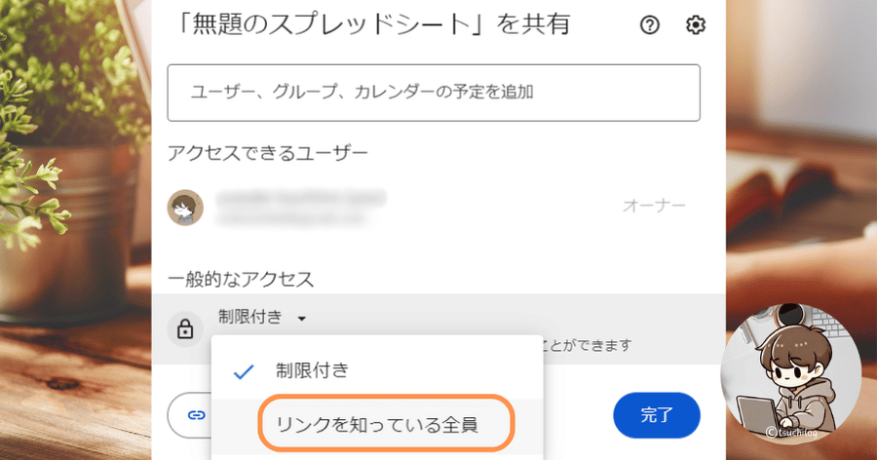Click the lock icon under general access
The image size is (877, 460).
185,329
